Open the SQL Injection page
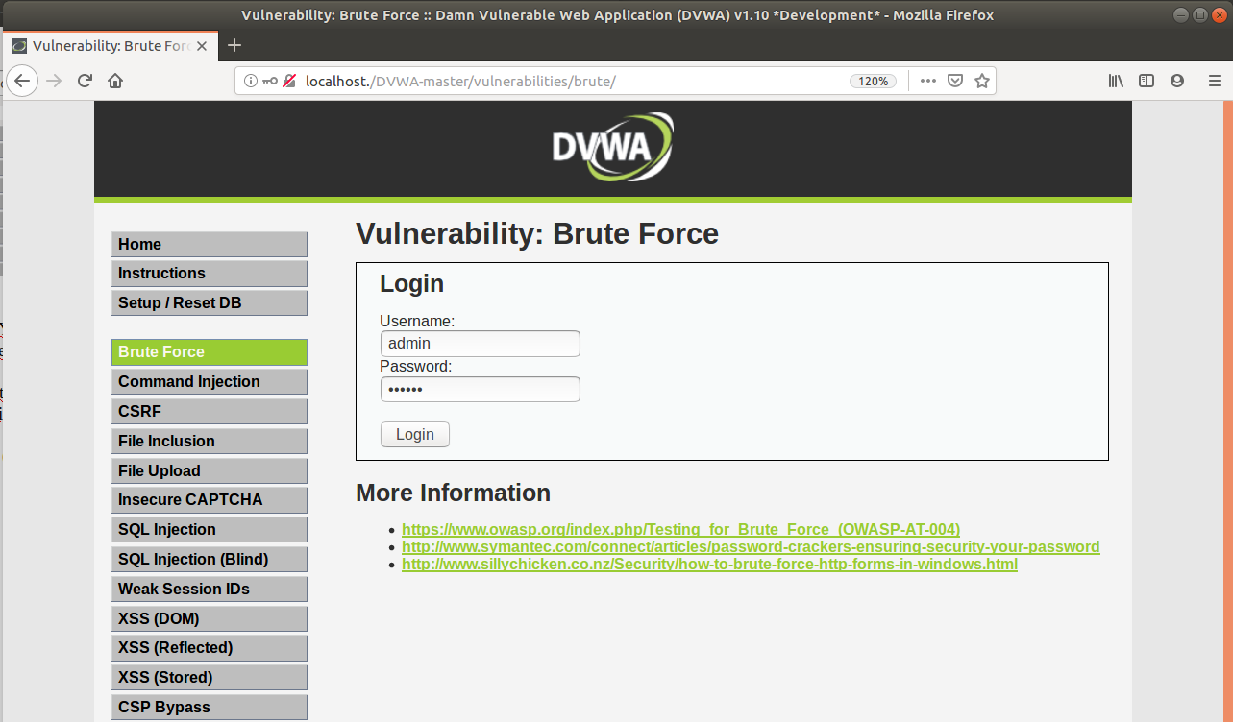The width and height of the screenshot is (1233, 722). [210, 530]
